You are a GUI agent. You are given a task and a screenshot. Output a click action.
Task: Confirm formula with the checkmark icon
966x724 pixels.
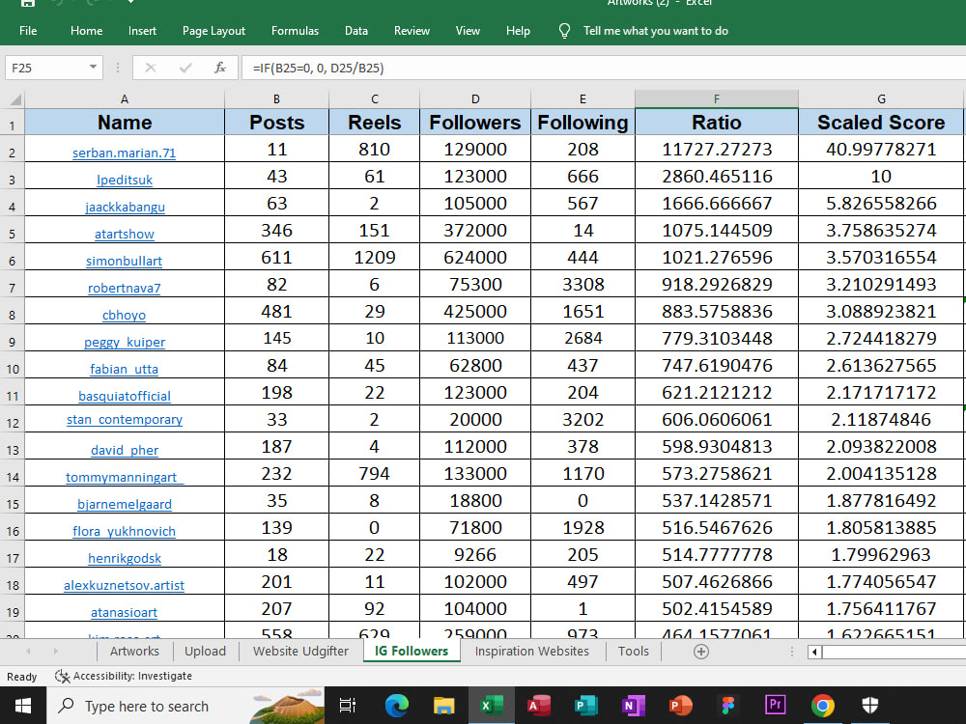pos(185,68)
